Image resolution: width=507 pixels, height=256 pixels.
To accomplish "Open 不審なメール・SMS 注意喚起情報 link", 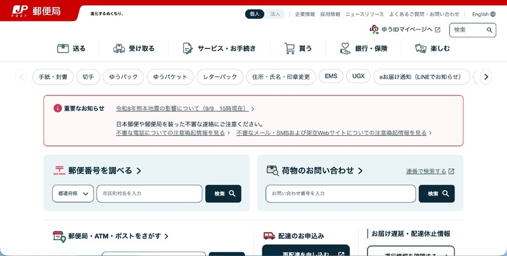I will tap(331, 133).
